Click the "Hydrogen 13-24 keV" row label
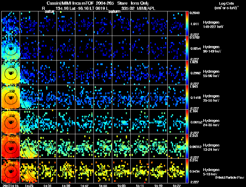The height and width of the screenshot is (187, 246). tap(211, 147)
